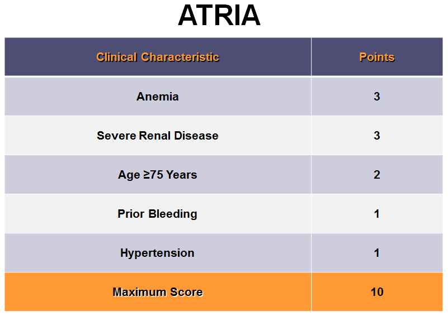Screen dimensions: 448x316
Task: Click the word 'Score' in the orange row
Action: pos(187,292)
